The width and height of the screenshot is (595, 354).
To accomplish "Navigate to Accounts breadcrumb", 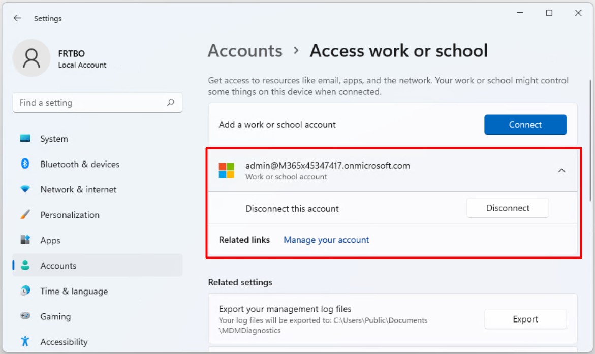I will tap(245, 51).
